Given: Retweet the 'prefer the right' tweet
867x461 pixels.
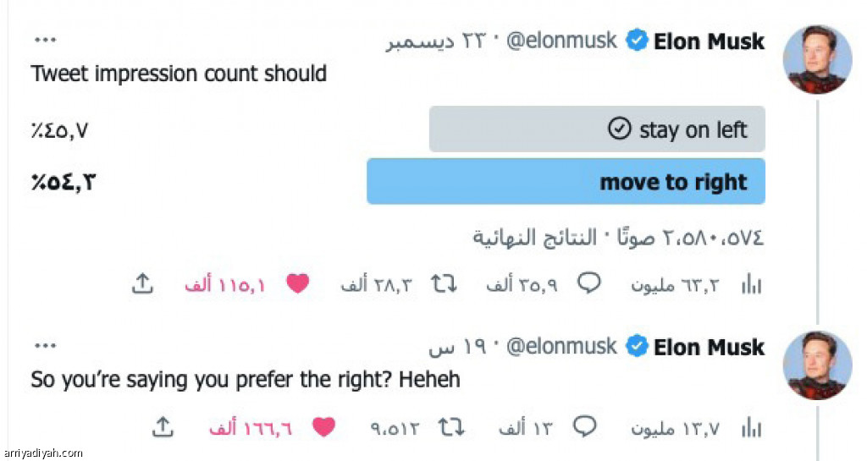Looking at the screenshot, I should coord(450,428).
